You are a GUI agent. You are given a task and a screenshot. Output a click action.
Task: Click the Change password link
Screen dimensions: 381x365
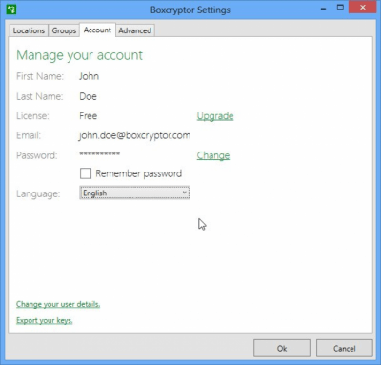pyautogui.click(x=213, y=155)
